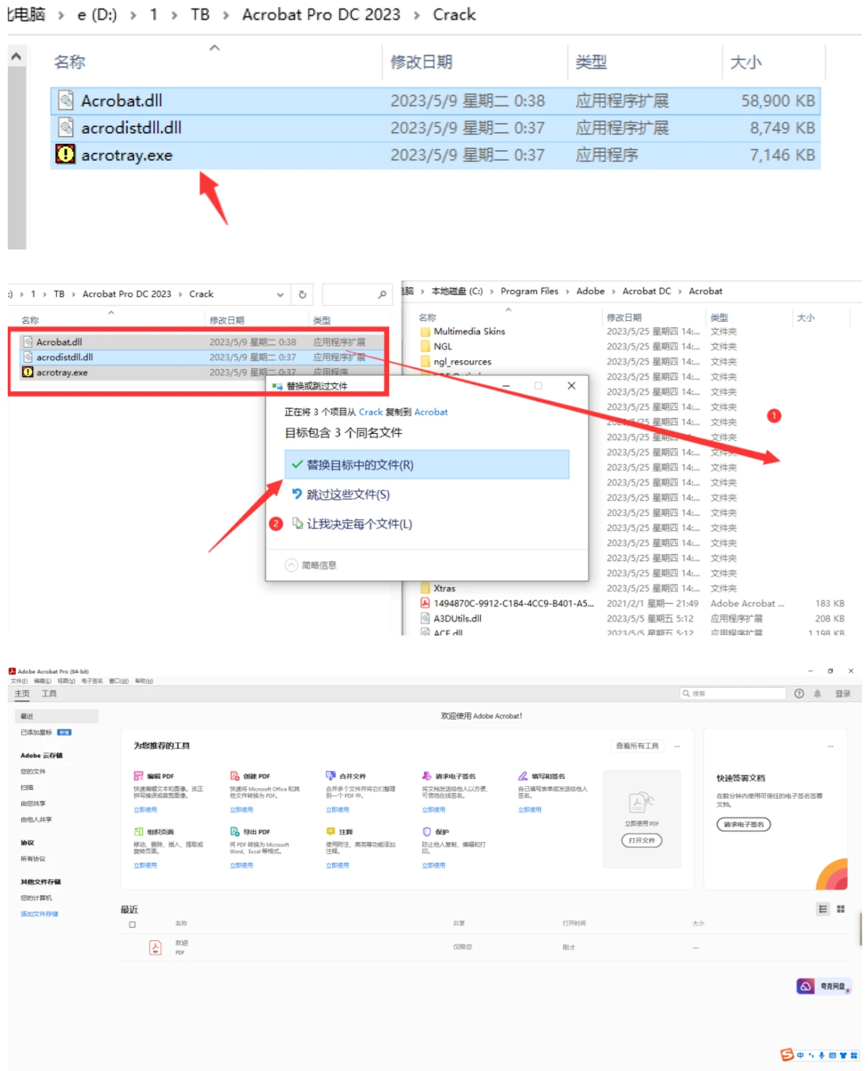Click the Organize Pages (组织页面) tool icon
The height and width of the screenshot is (1071, 868).
pos(138,831)
